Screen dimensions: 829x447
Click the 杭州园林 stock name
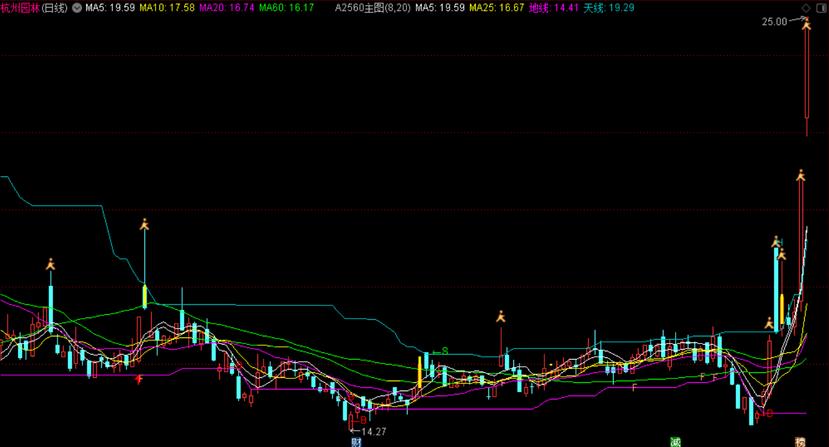click(x=20, y=8)
